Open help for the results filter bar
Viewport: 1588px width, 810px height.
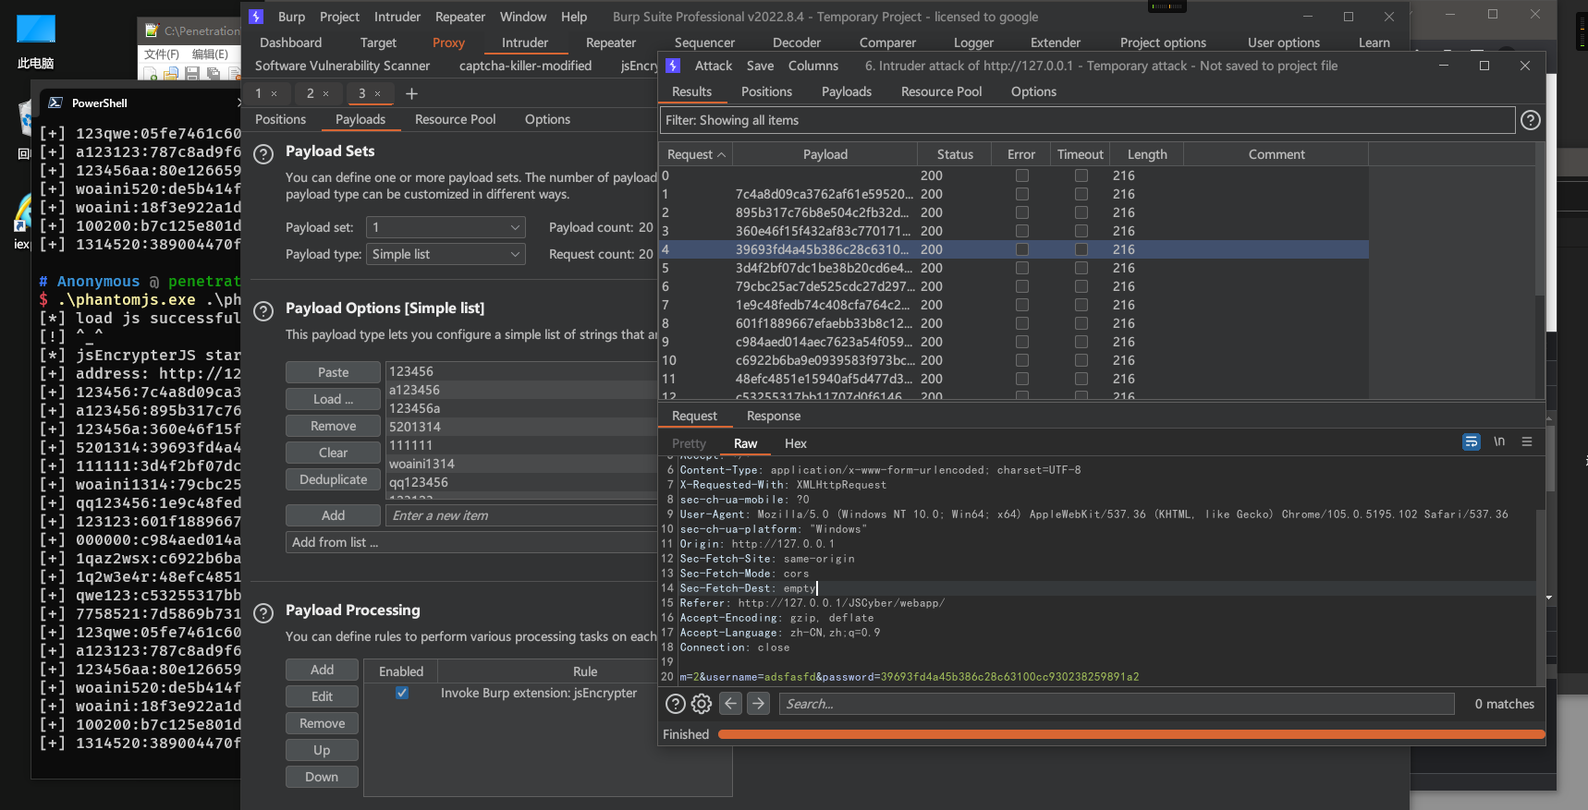(1531, 120)
